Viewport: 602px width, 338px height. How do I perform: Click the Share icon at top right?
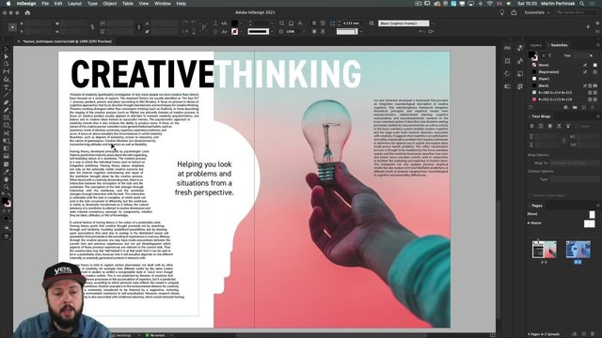(x=514, y=12)
